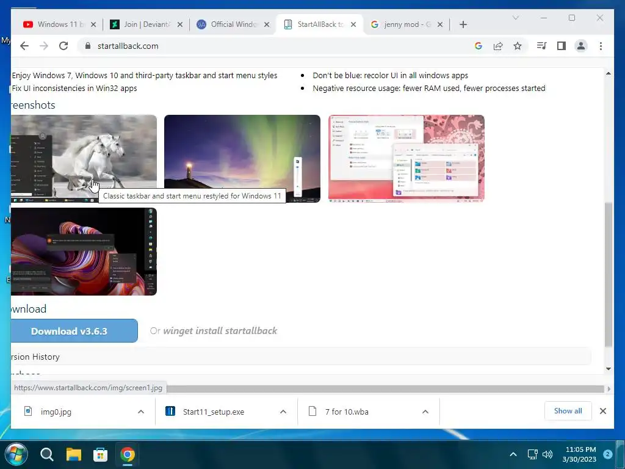Click Show all downloads
This screenshot has height=469, width=625.
click(568, 411)
